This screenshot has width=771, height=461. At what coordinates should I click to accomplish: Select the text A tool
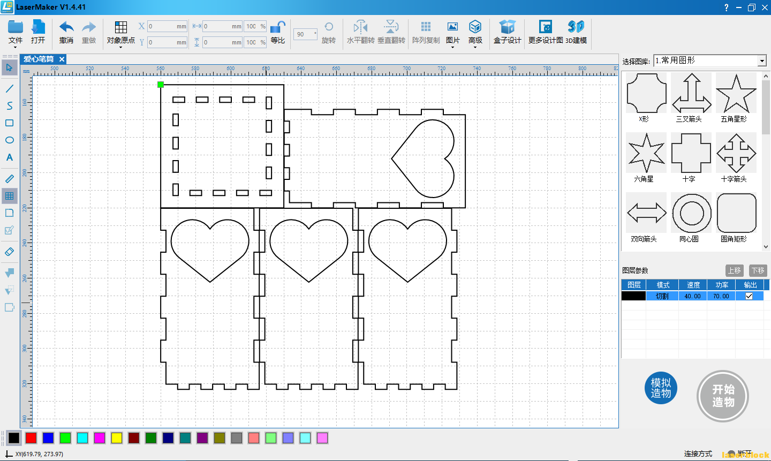pyautogui.click(x=10, y=157)
